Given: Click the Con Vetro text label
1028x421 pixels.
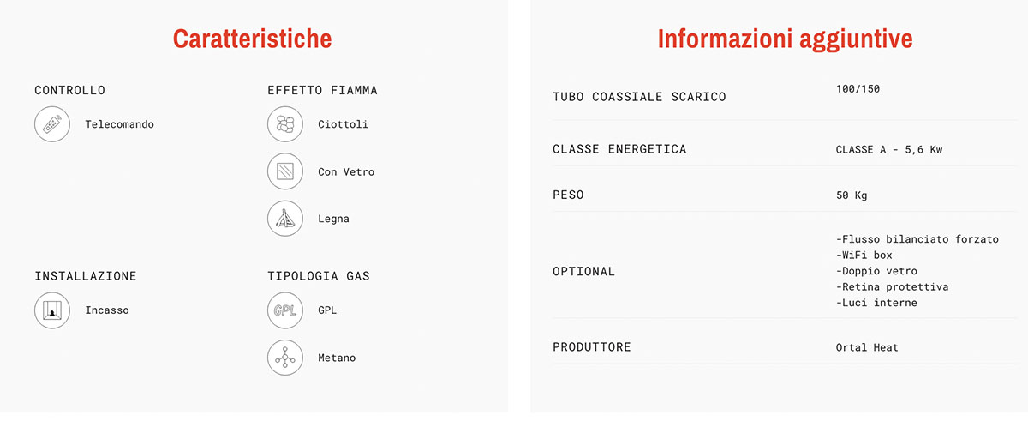Looking at the screenshot, I should (346, 171).
